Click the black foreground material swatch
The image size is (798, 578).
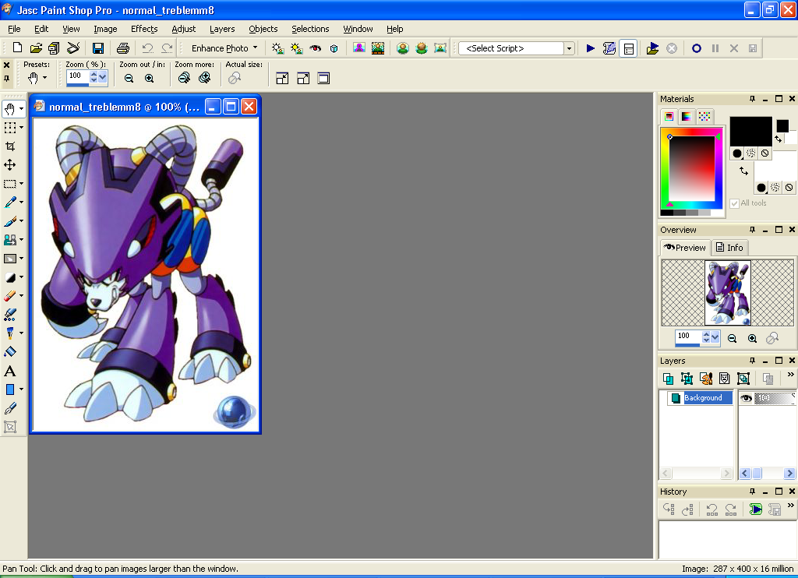click(x=750, y=132)
